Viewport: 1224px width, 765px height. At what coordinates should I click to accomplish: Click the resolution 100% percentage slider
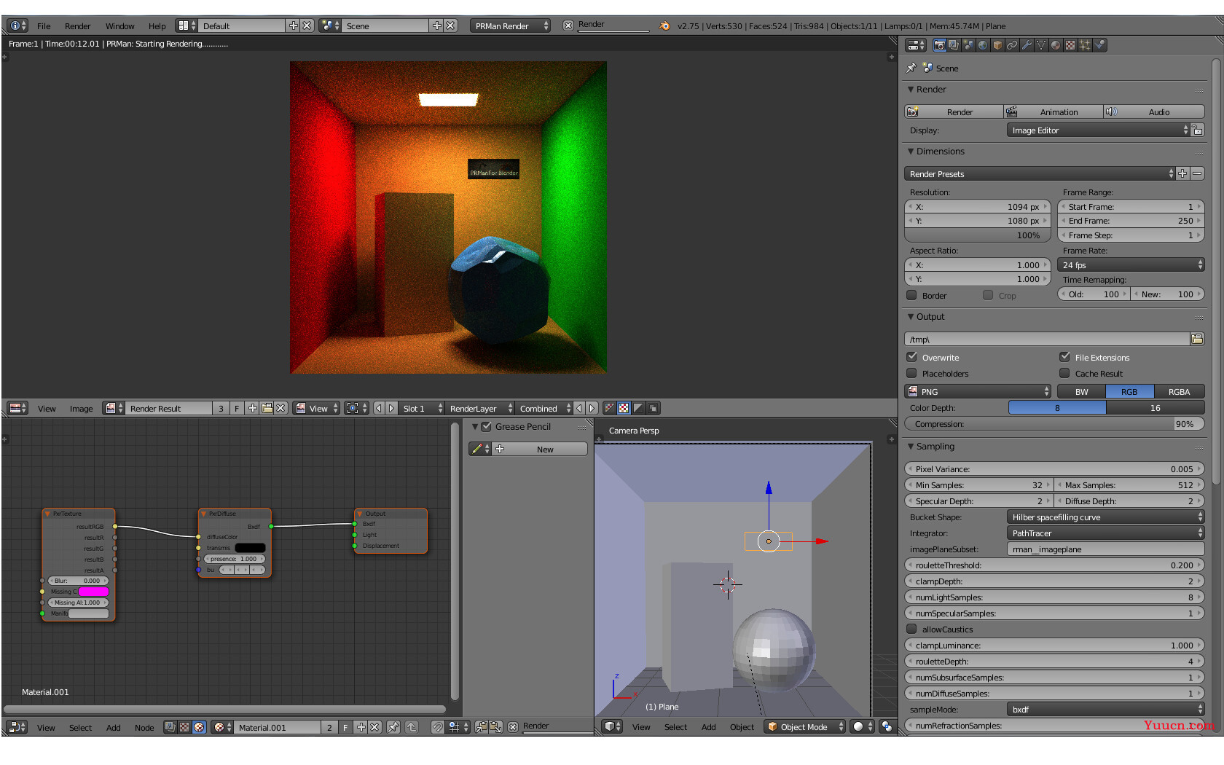point(978,235)
